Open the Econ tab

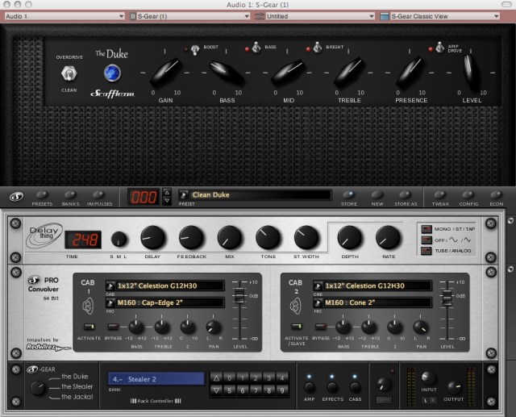(496, 195)
